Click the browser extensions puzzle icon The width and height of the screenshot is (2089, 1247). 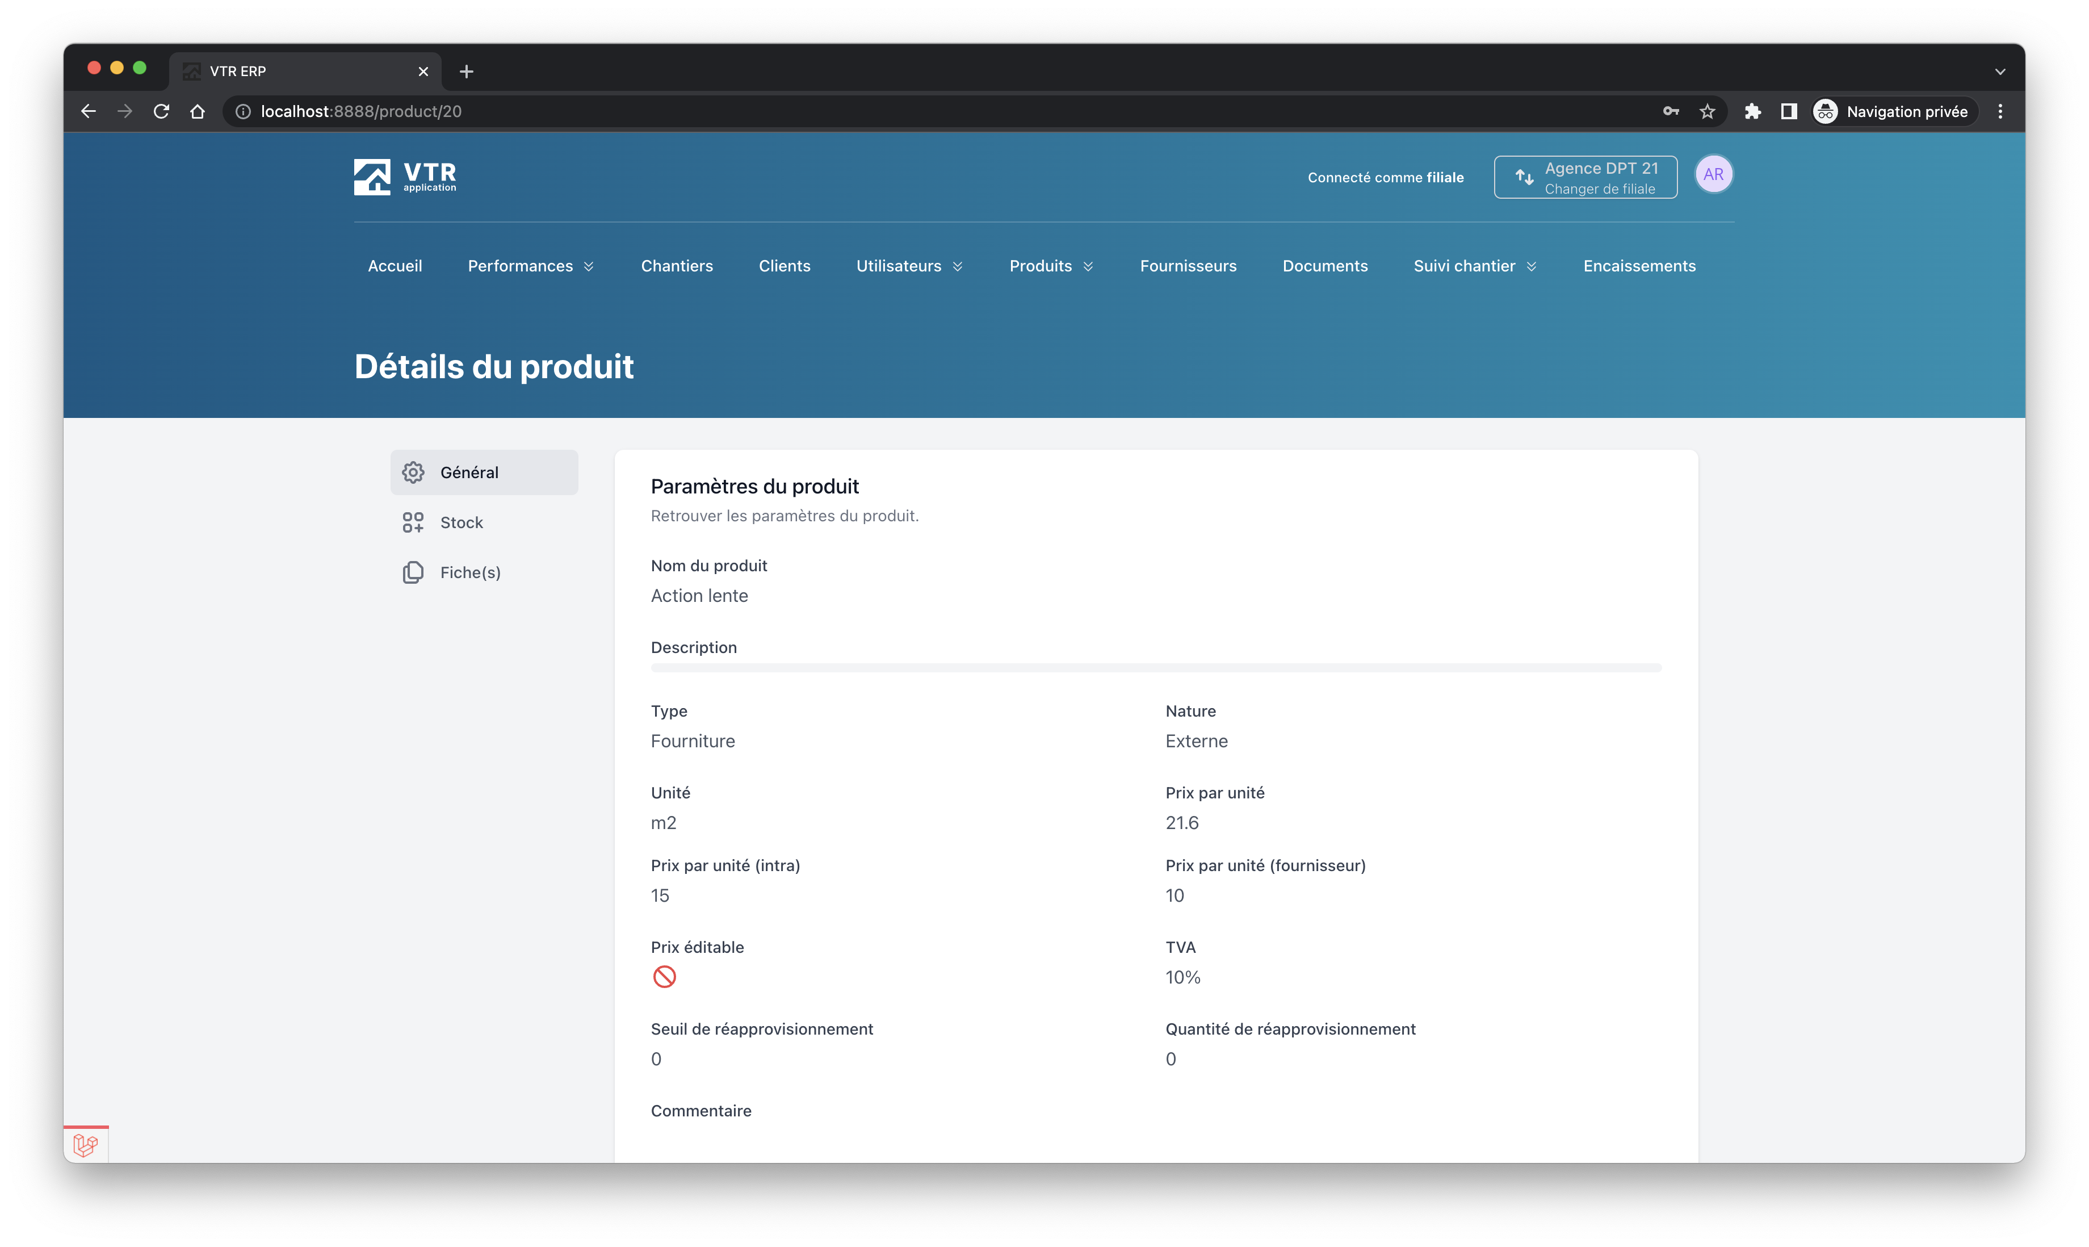(x=1752, y=112)
